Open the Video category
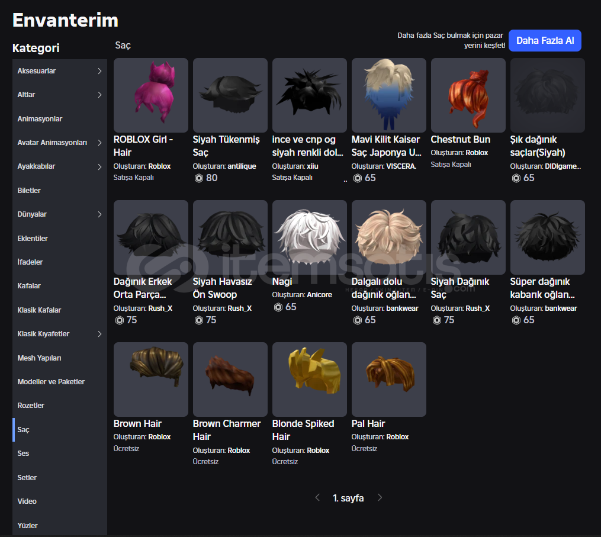601x537 pixels. click(x=60, y=501)
